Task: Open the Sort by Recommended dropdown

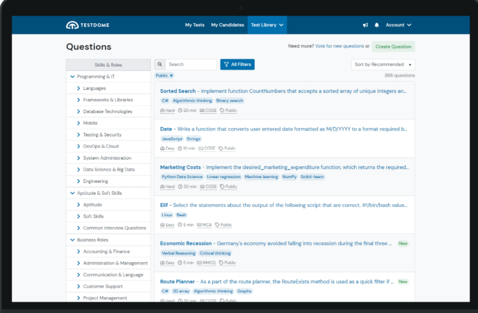Action: tap(383, 65)
